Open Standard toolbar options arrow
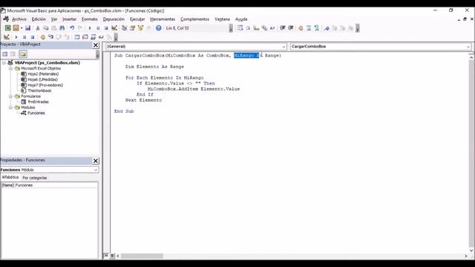Viewport: 475px width, 267px height. [x=231, y=28]
